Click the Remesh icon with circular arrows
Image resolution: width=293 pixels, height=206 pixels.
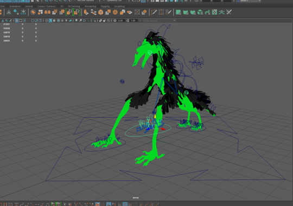coord(69,12)
